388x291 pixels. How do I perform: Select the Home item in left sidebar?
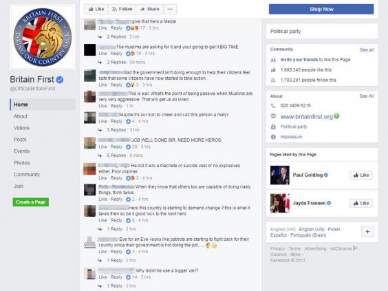click(43, 105)
